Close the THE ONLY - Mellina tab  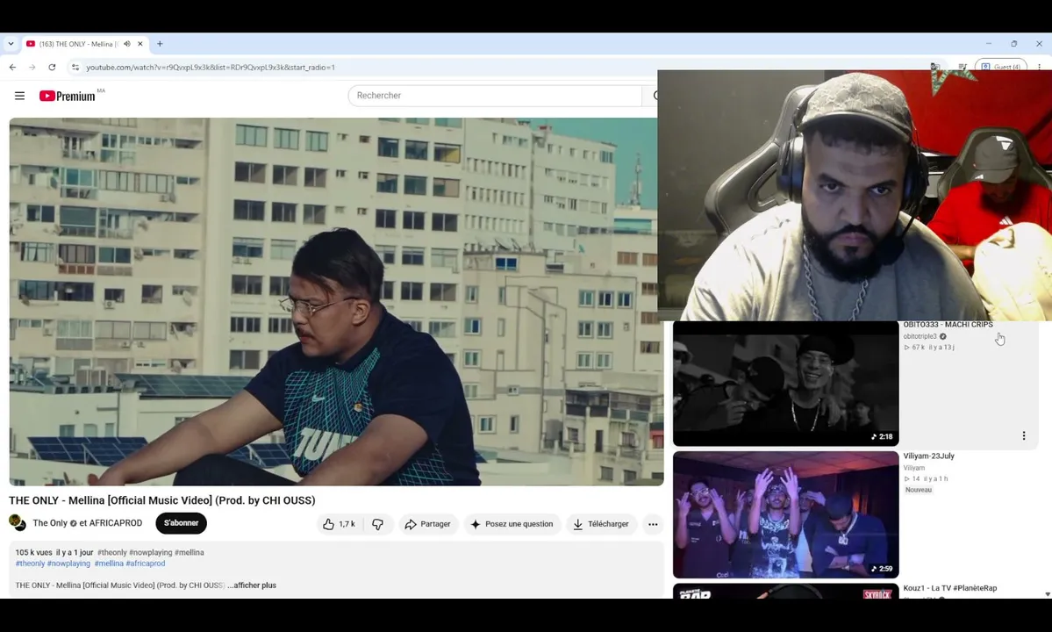[140, 44]
